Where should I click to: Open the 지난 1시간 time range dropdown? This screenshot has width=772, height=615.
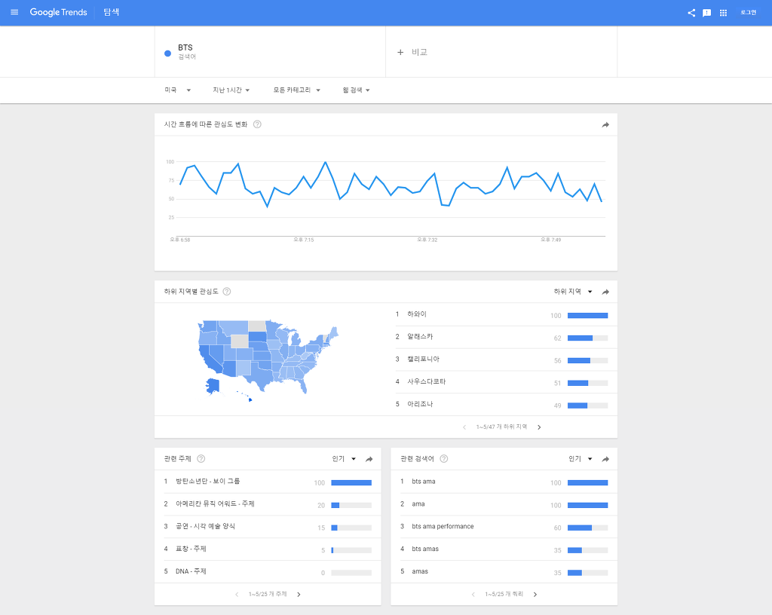point(231,90)
